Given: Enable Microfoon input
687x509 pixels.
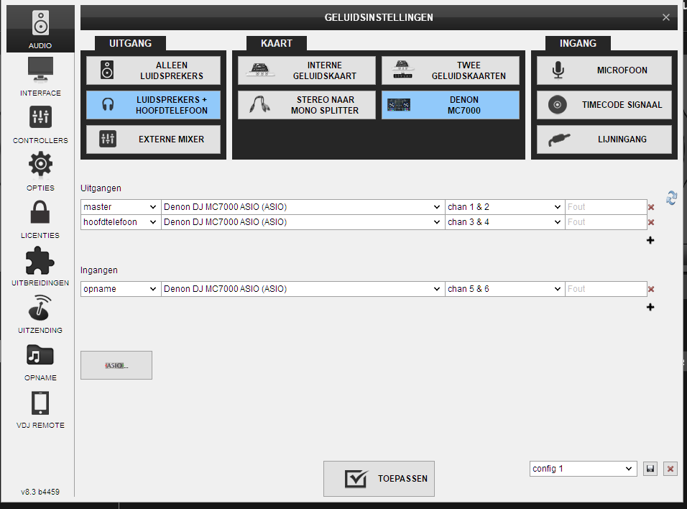Looking at the screenshot, I should pyautogui.click(x=604, y=70).
